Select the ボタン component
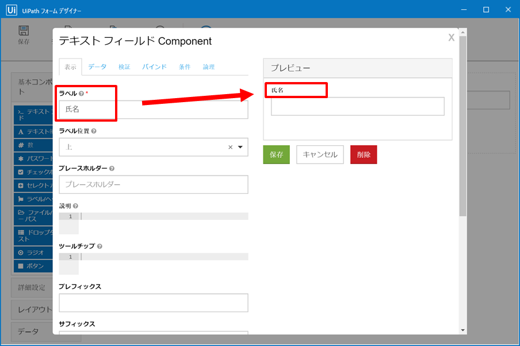This screenshot has width=520, height=346. tap(33, 266)
